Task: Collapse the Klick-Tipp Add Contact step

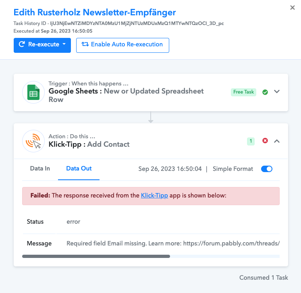Action: coord(276,141)
